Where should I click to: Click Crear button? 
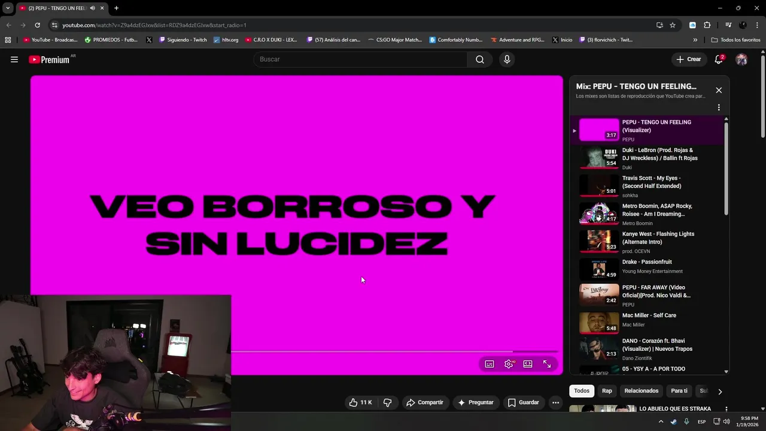(x=689, y=59)
